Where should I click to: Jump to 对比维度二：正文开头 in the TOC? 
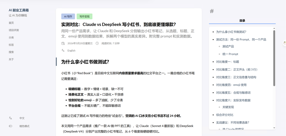[237, 69]
